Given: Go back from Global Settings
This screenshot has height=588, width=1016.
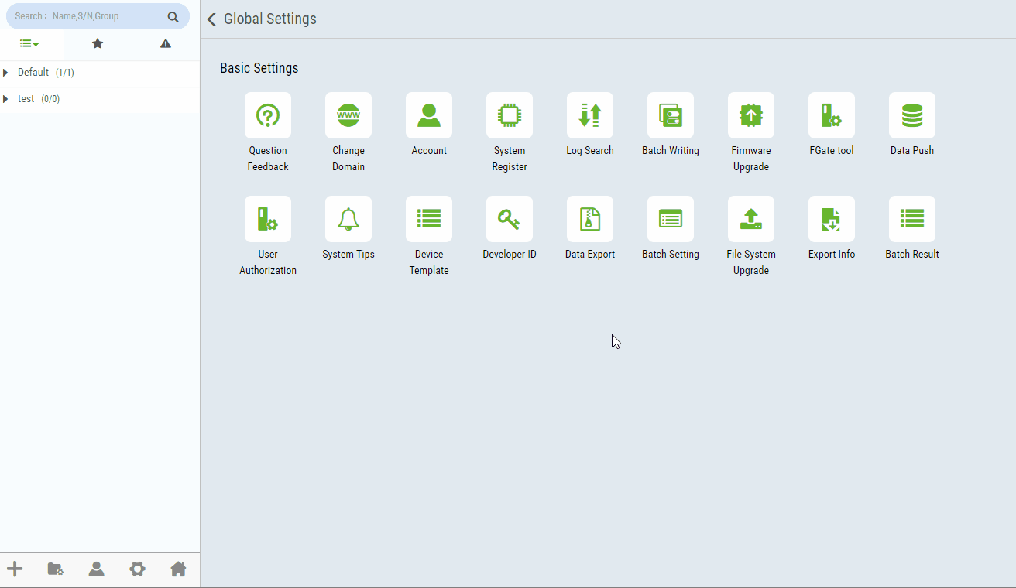Looking at the screenshot, I should [x=211, y=19].
